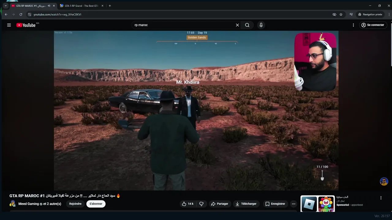Click the video player frame

click(x=196, y=110)
